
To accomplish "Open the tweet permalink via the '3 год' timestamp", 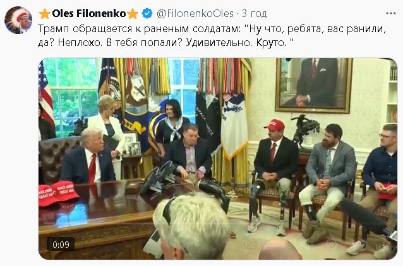I will 254,13.
